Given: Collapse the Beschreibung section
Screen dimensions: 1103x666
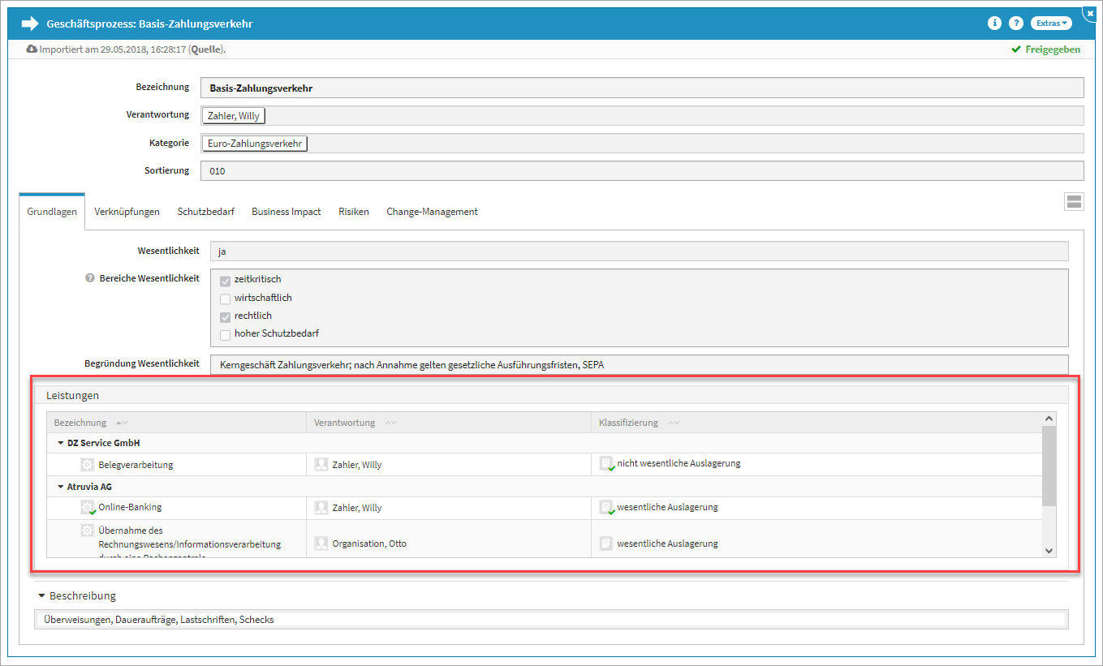Looking at the screenshot, I should 41,596.
